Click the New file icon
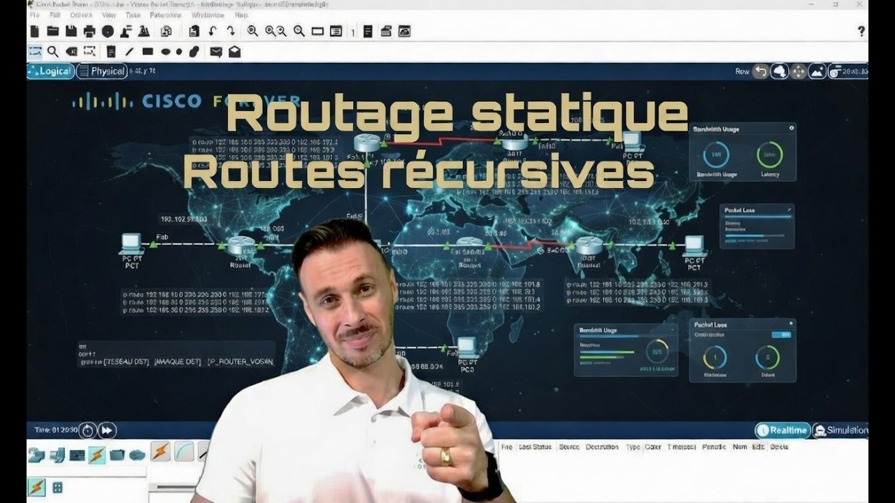This screenshot has width=895, height=503. click(35, 31)
